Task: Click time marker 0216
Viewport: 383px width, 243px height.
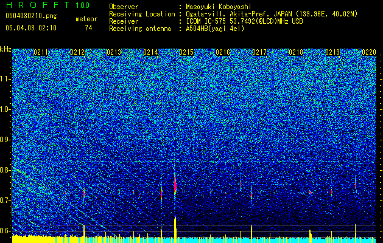Action: point(223,52)
